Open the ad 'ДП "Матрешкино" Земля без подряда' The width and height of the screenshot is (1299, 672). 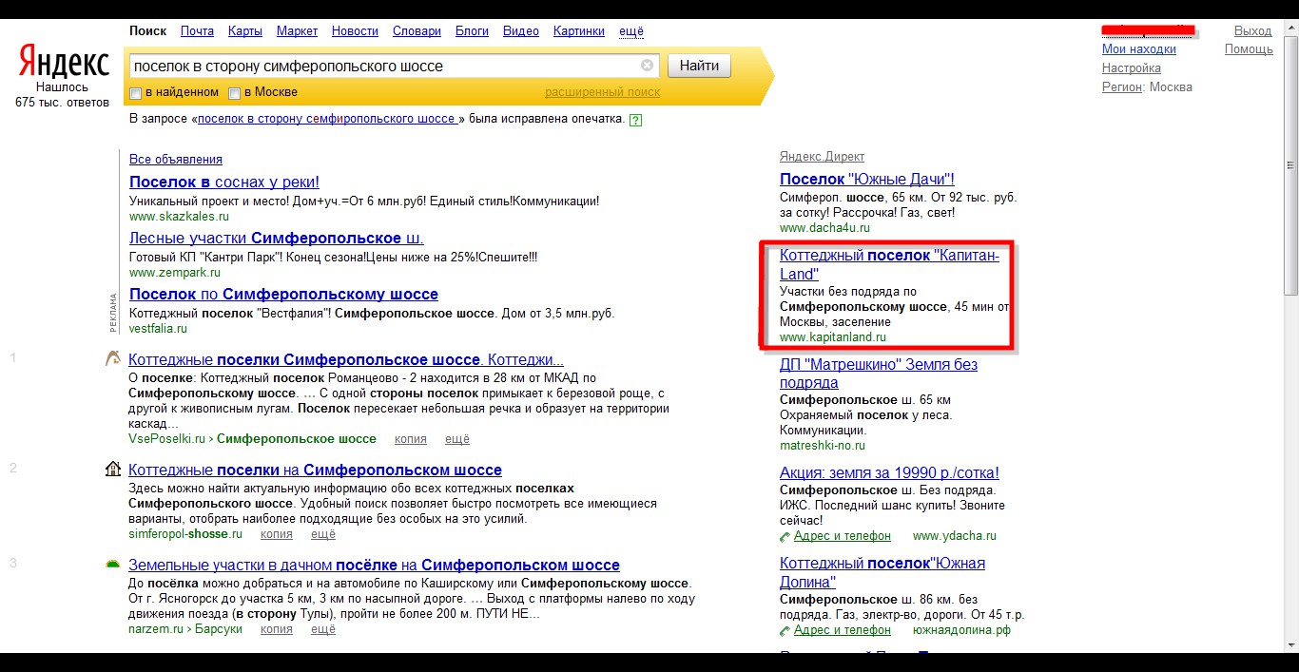coord(879,374)
